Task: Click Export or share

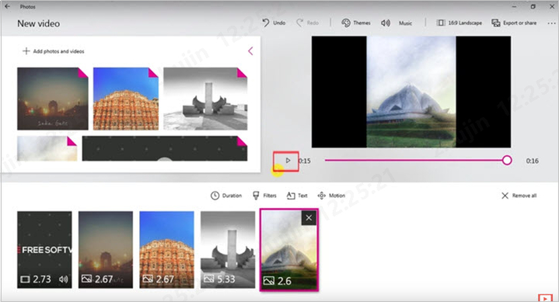Action: point(514,23)
